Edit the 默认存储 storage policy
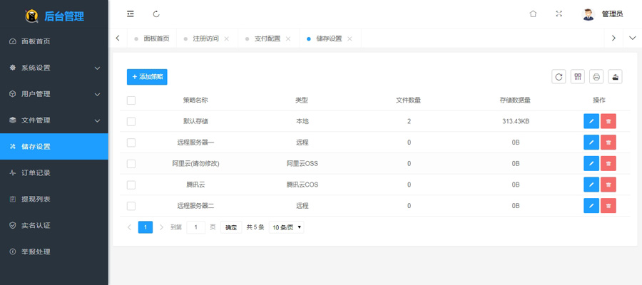 point(591,122)
